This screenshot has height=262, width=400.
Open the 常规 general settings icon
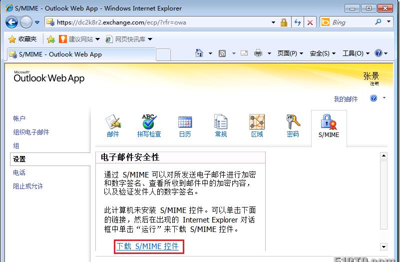(x=221, y=126)
